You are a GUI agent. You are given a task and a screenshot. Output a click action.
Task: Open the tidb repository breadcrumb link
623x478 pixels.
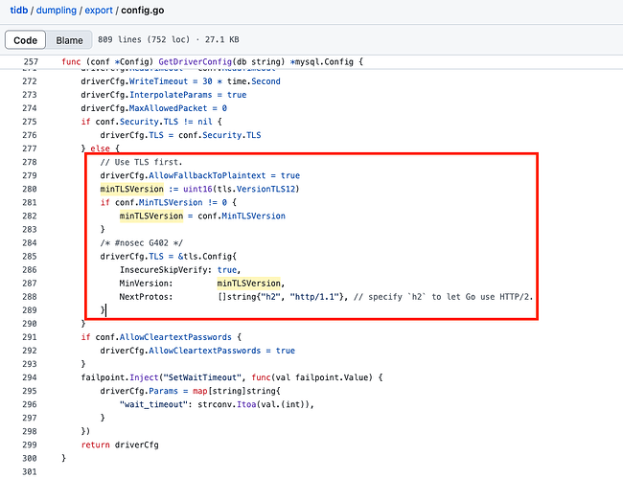[18, 11]
